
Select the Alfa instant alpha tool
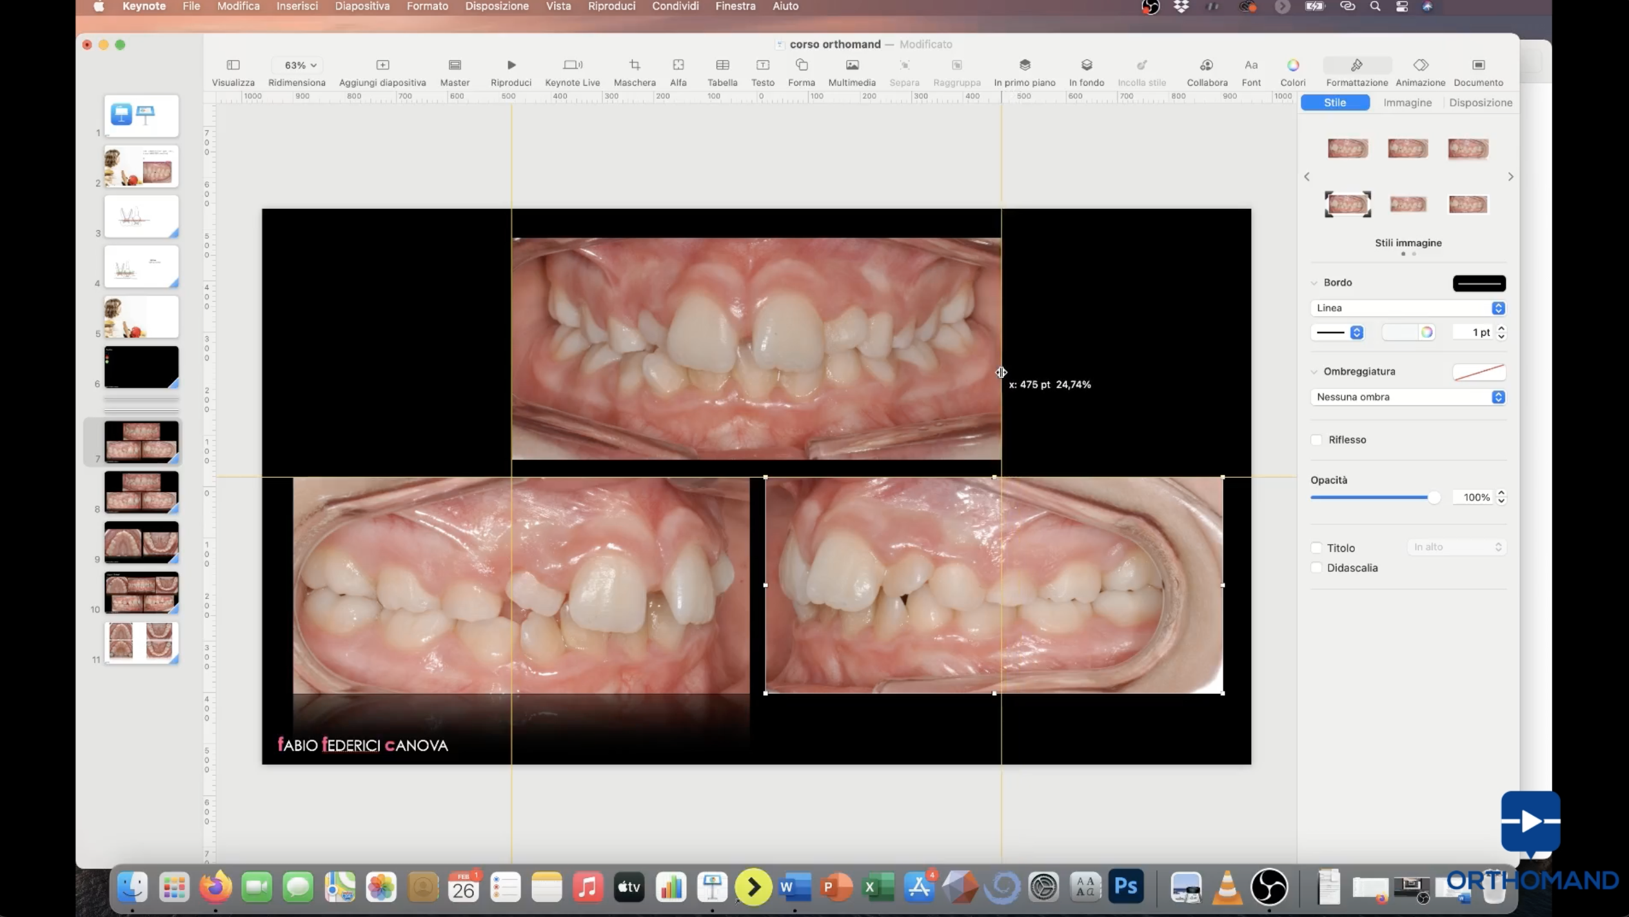[678, 65]
